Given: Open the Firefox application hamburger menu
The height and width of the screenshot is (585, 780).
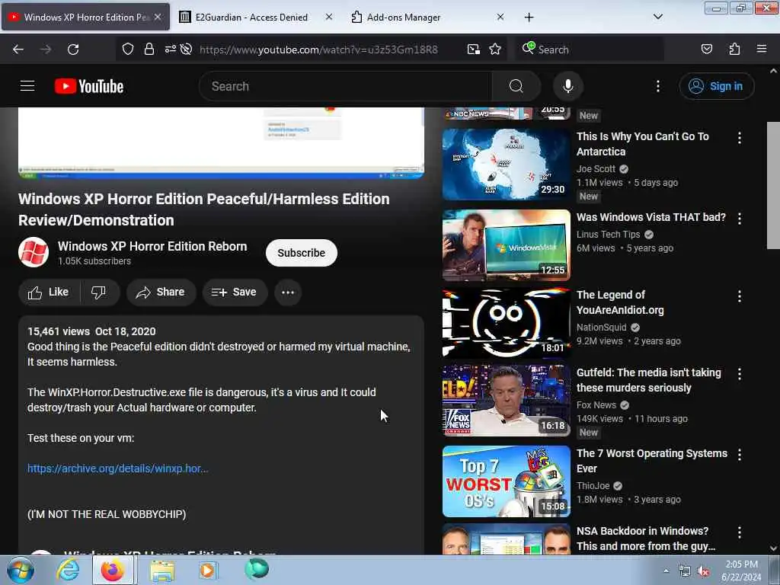Looking at the screenshot, I should point(762,49).
